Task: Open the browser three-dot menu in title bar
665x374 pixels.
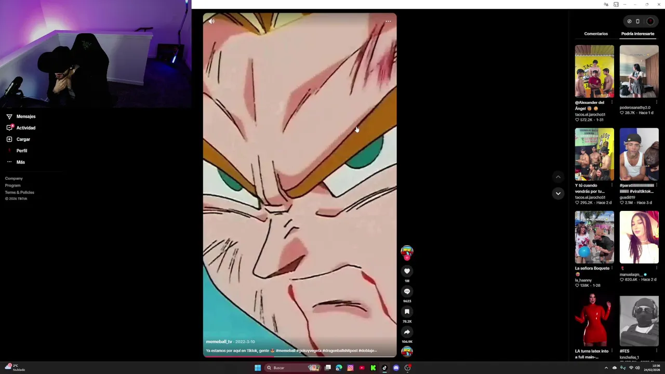Action: tap(626, 4)
